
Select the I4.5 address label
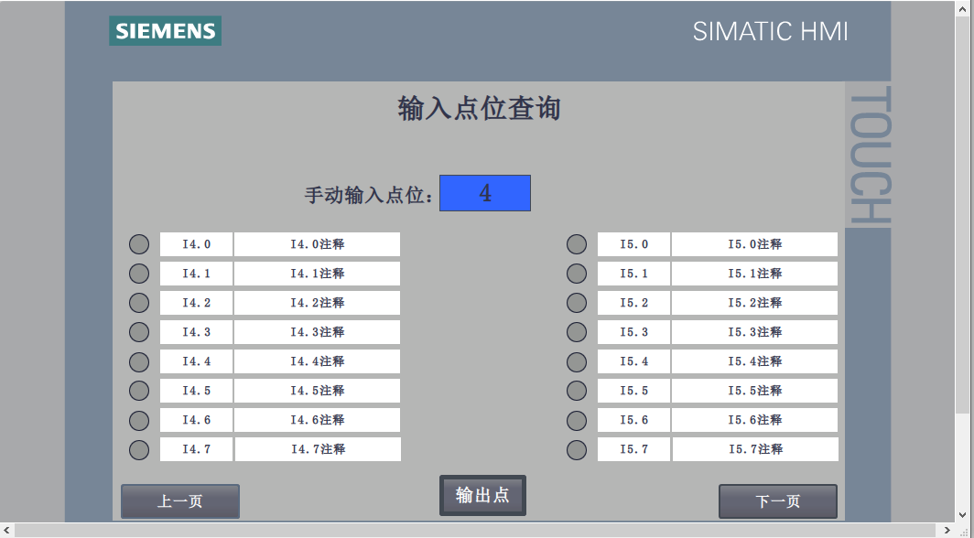(196, 391)
